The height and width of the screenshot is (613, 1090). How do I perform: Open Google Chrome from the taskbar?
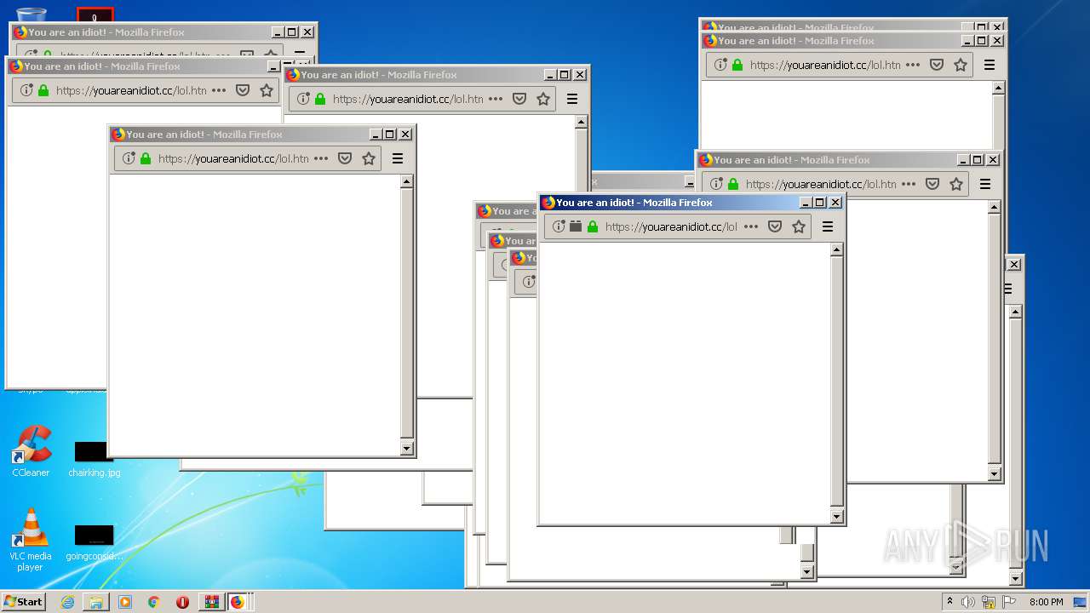click(154, 602)
